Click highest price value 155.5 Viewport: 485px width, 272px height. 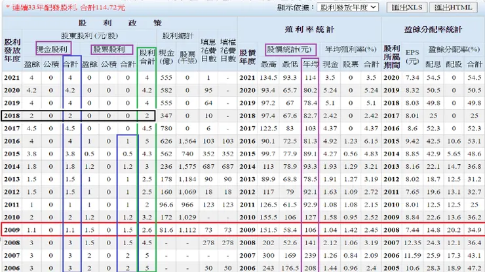[x=268, y=217]
